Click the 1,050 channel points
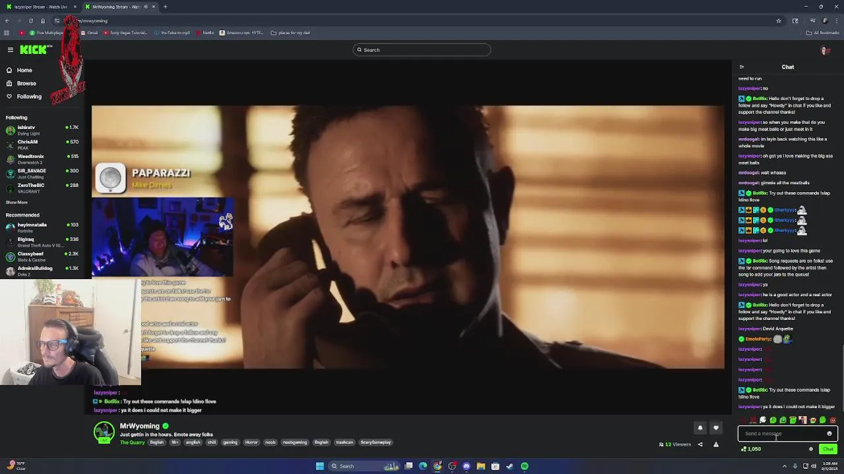 coord(751,449)
